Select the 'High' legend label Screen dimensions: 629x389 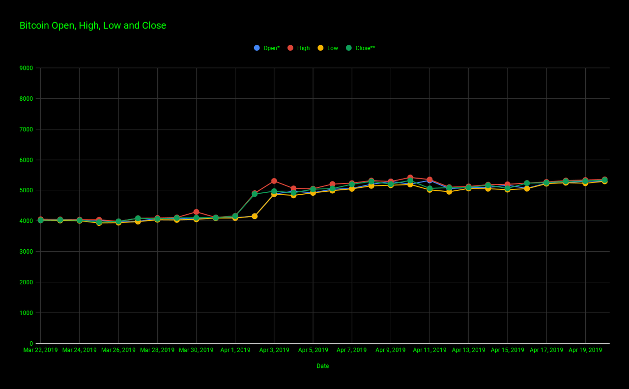click(303, 48)
